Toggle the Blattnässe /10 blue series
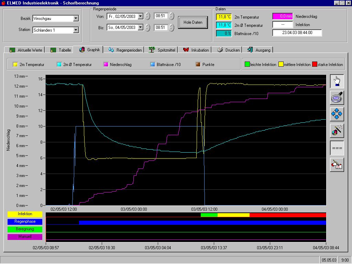The height and width of the screenshot is (264, 352). pyautogui.click(x=152, y=64)
